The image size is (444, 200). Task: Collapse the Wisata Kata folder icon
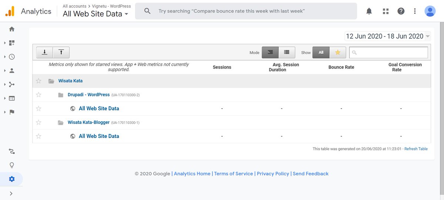[x=51, y=81]
